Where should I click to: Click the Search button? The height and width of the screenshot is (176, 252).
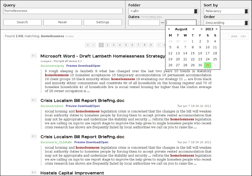22,22
